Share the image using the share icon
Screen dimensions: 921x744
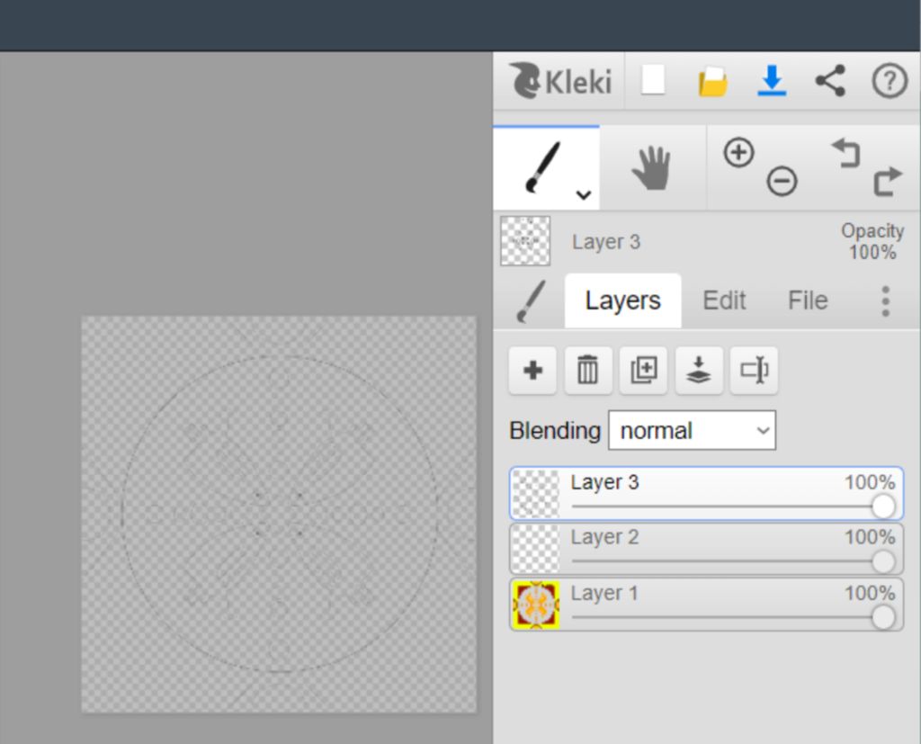click(x=830, y=80)
